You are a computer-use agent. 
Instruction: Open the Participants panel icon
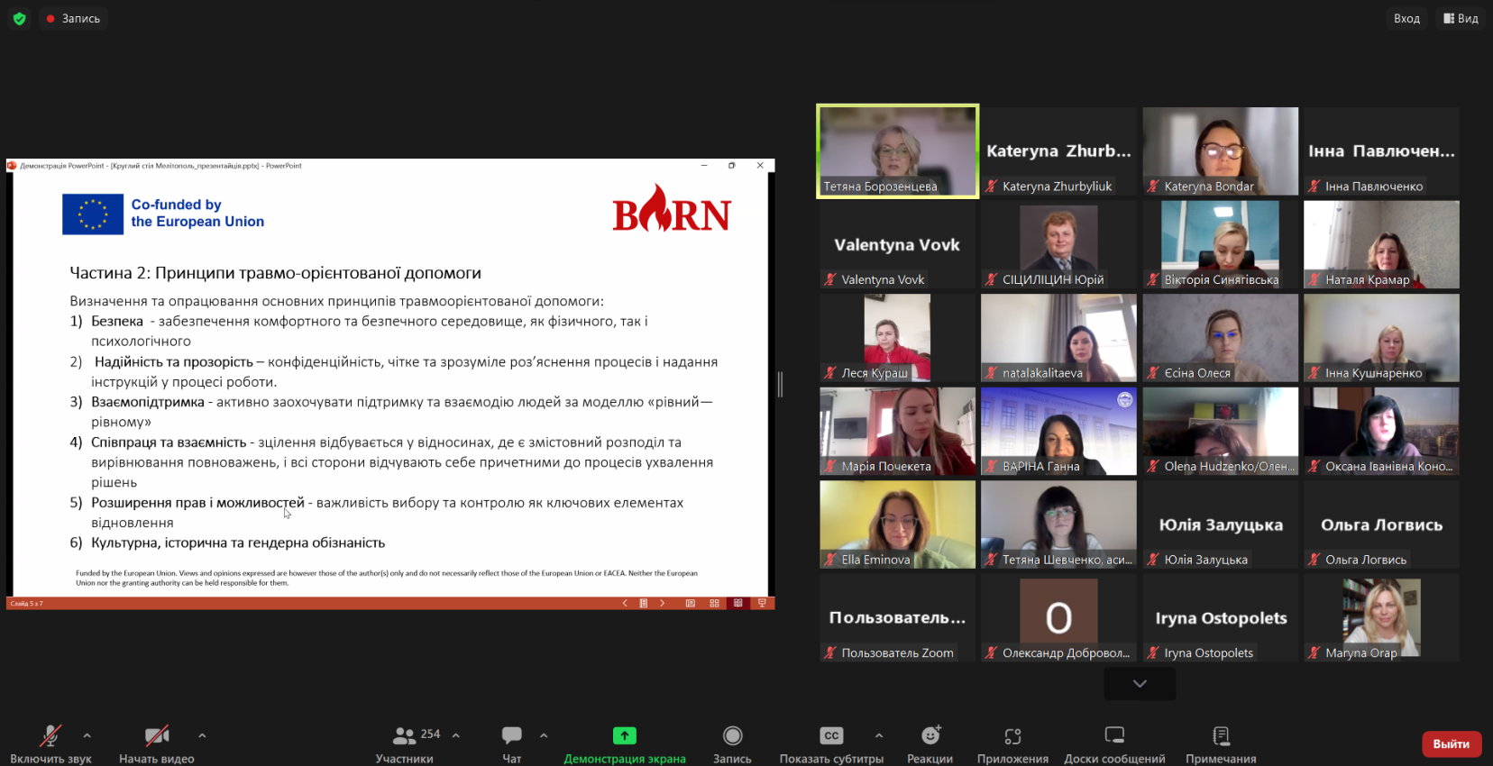pyautogui.click(x=404, y=736)
